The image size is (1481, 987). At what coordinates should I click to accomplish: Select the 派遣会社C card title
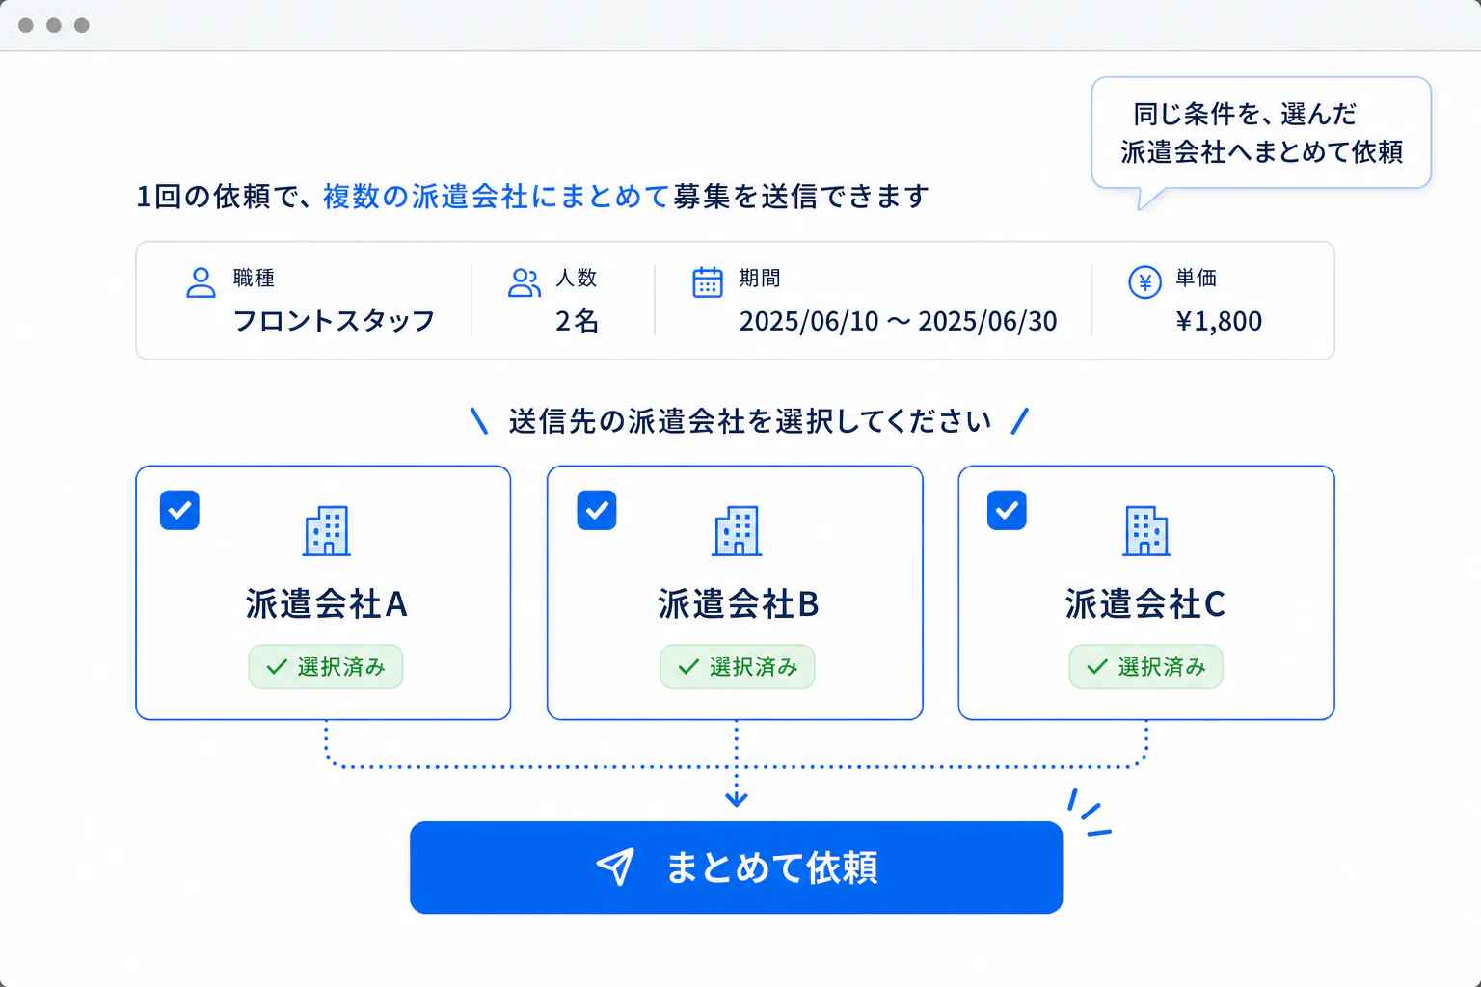(1145, 604)
